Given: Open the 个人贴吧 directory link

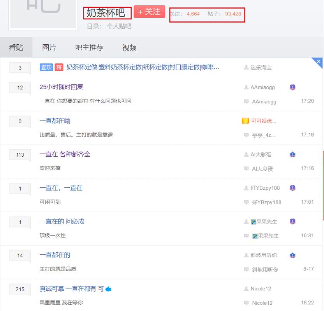Looking at the screenshot, I should pyautogui.click(x=119, y=26).
